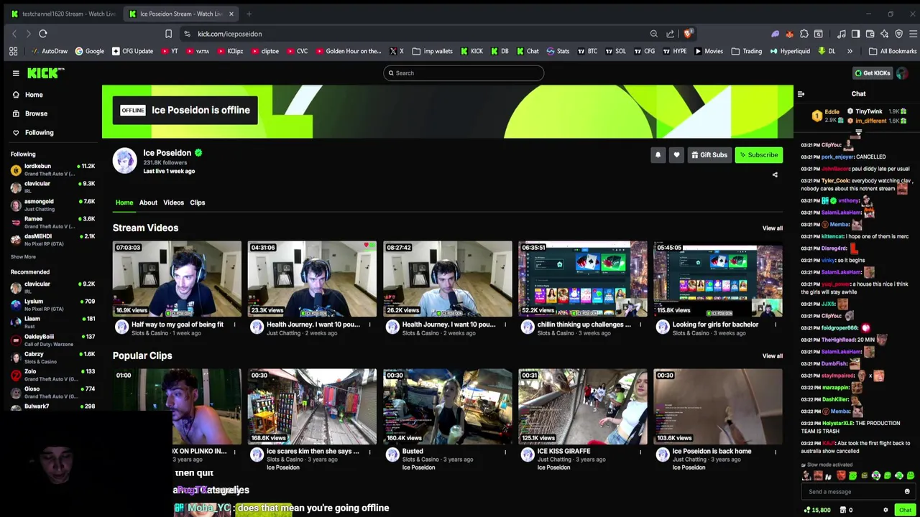The height and width of the screenshot is (517, 920).
Task: Click the Ice Poseidon channel avatar
Action: coord(124,161)
